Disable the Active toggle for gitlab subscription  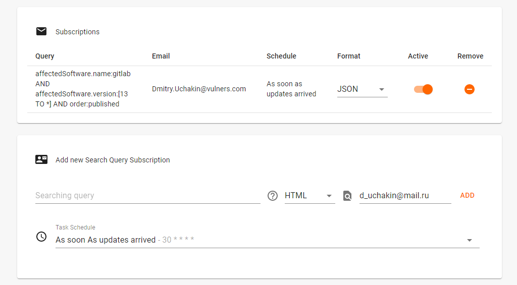[x=423, y=89]
